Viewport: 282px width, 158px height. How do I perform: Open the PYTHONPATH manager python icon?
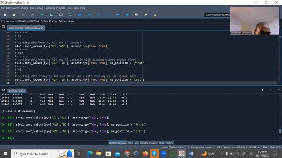point(155,15)
